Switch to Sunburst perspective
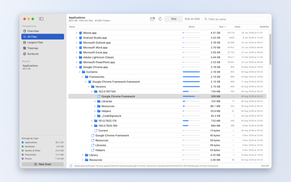 tap(43, 54)
